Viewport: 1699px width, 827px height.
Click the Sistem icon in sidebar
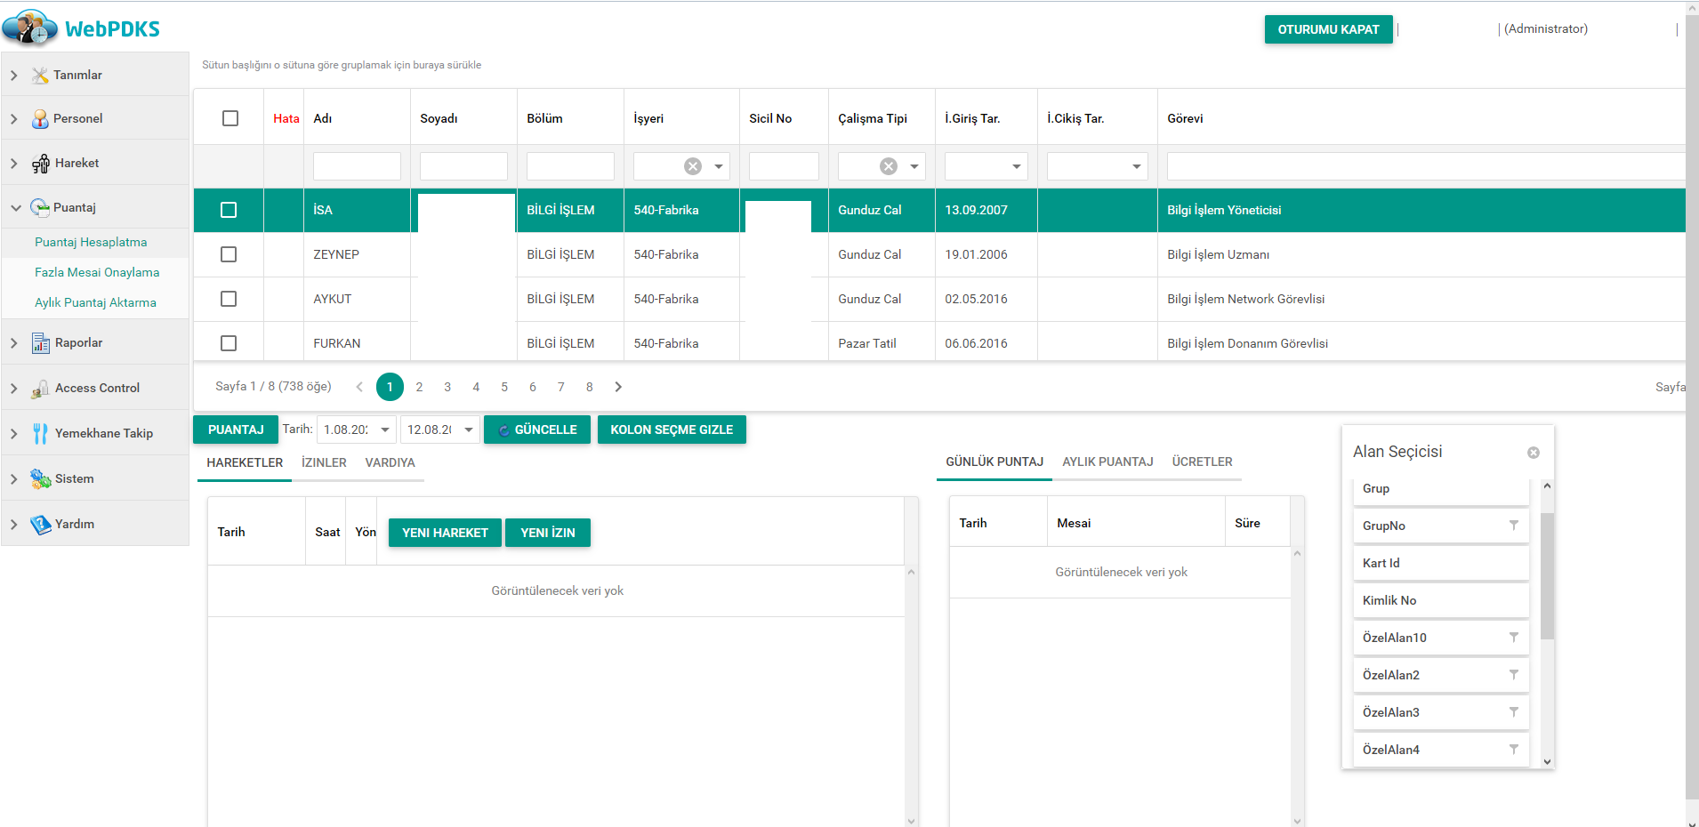[x=40, y=479]
